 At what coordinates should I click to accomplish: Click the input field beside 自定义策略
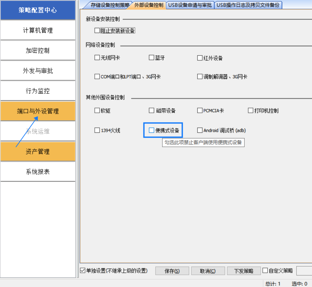(304, 271)
